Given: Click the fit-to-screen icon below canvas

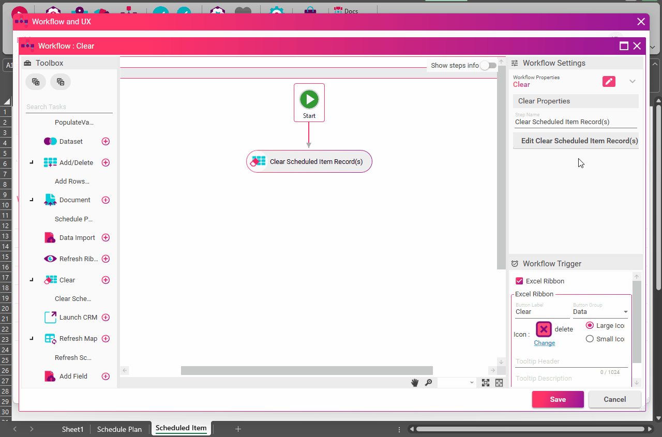Looking at the screenshot, I should pyautogui.click(x=486, y=383).
